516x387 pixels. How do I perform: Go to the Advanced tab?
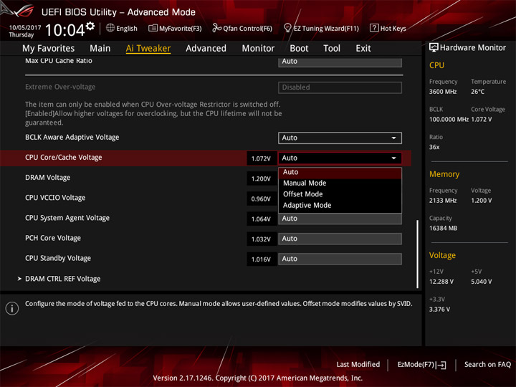point(206,49)
